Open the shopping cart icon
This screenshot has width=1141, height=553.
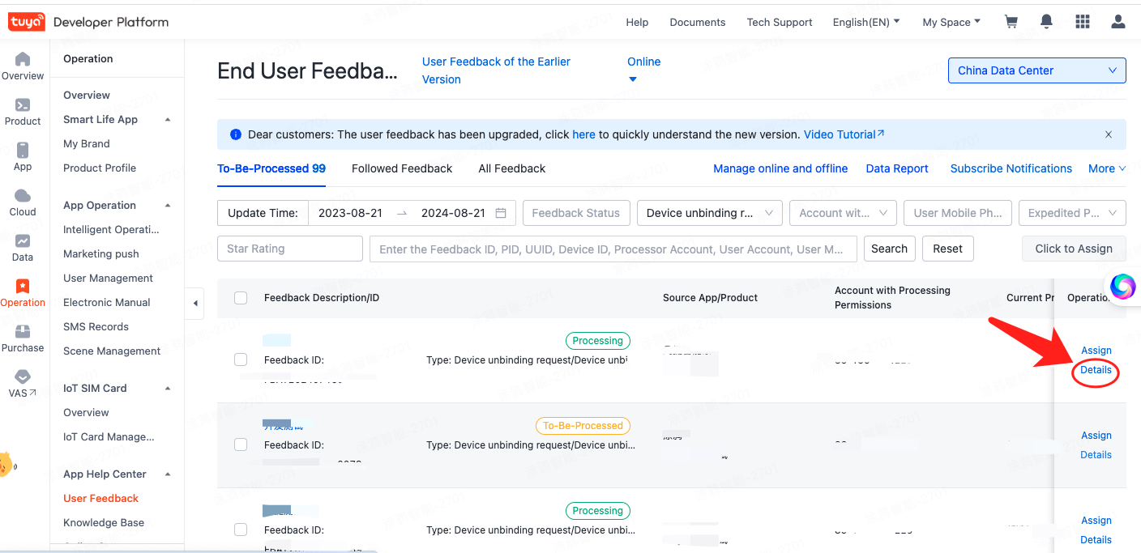pos(1011,22)
